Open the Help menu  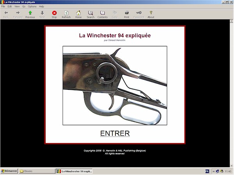click(x=41, y=6)
